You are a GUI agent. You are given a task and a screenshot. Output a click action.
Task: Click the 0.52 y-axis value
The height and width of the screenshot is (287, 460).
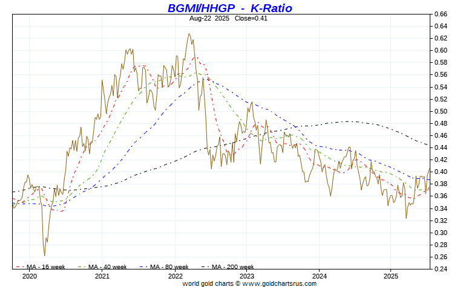441,99
